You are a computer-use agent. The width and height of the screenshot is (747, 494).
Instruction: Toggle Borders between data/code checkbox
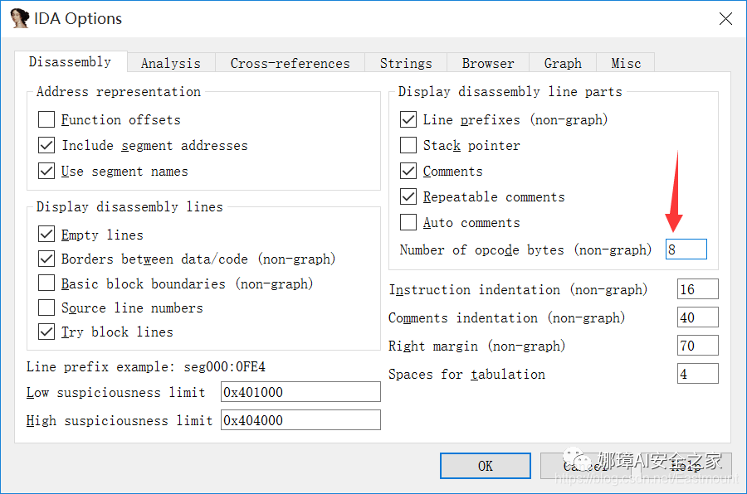click(46, 259)
